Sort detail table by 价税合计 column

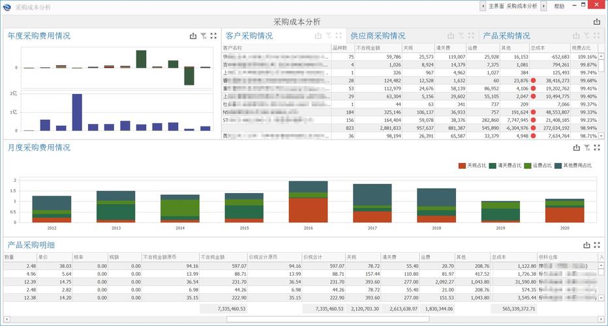324,257
